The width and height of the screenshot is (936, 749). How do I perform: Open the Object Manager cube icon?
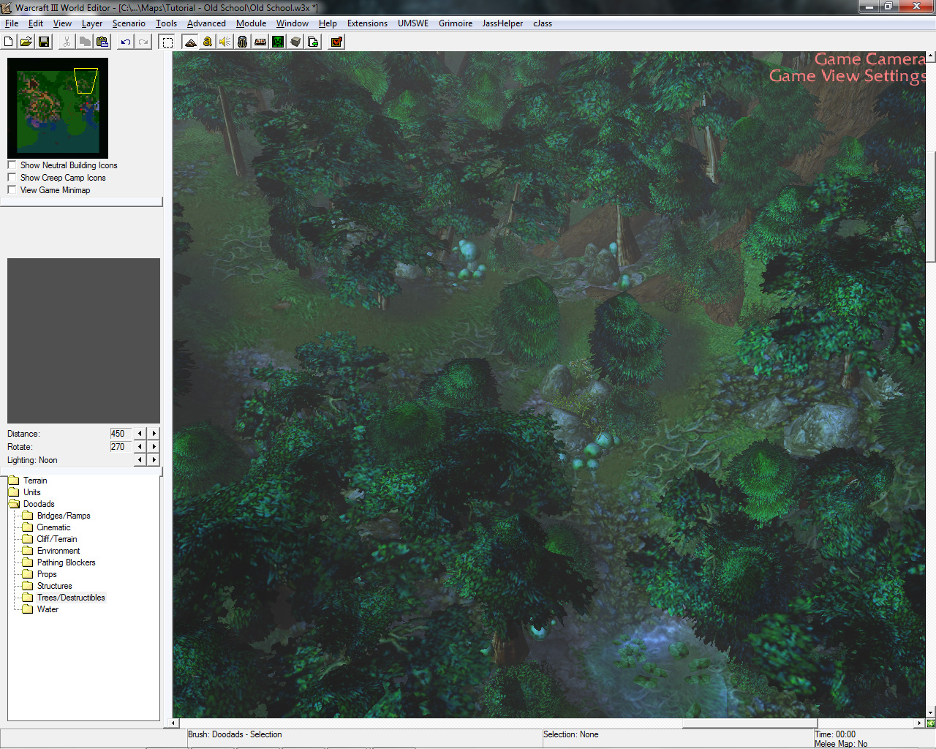(295, 42)
